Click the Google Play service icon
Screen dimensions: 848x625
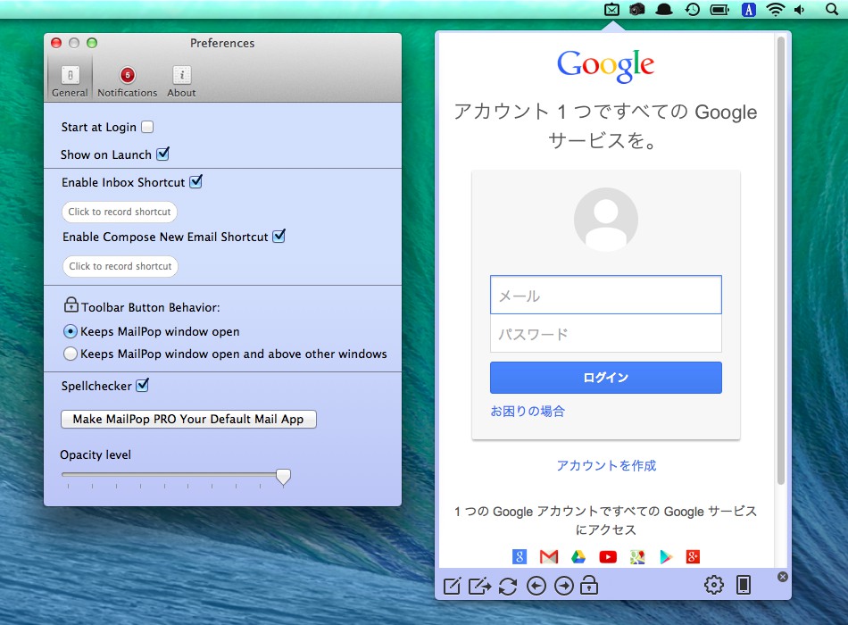[666, 556]
